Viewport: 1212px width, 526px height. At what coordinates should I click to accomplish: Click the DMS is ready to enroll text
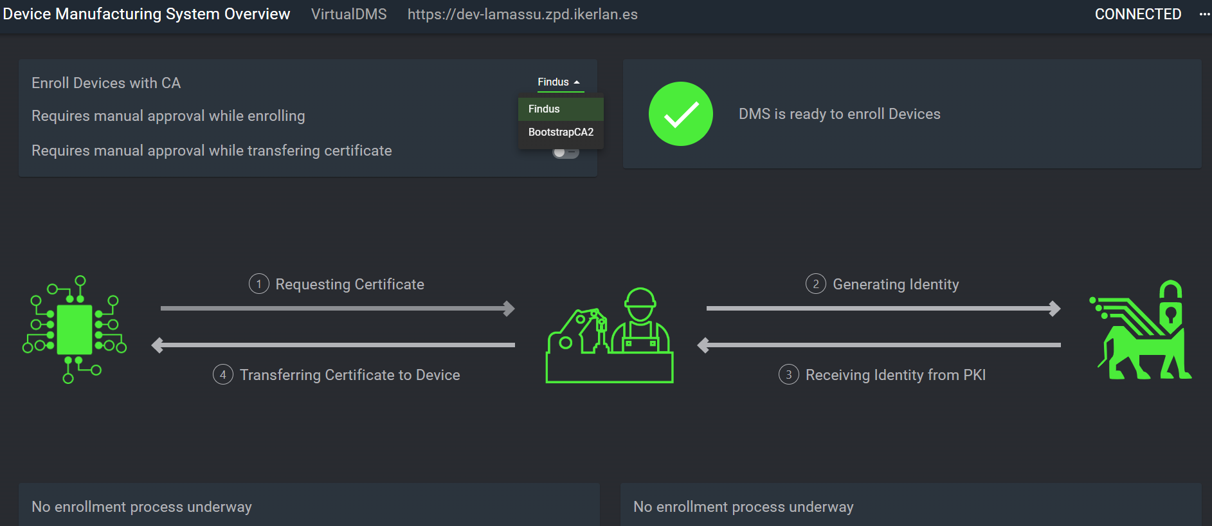tap(839, 114)
